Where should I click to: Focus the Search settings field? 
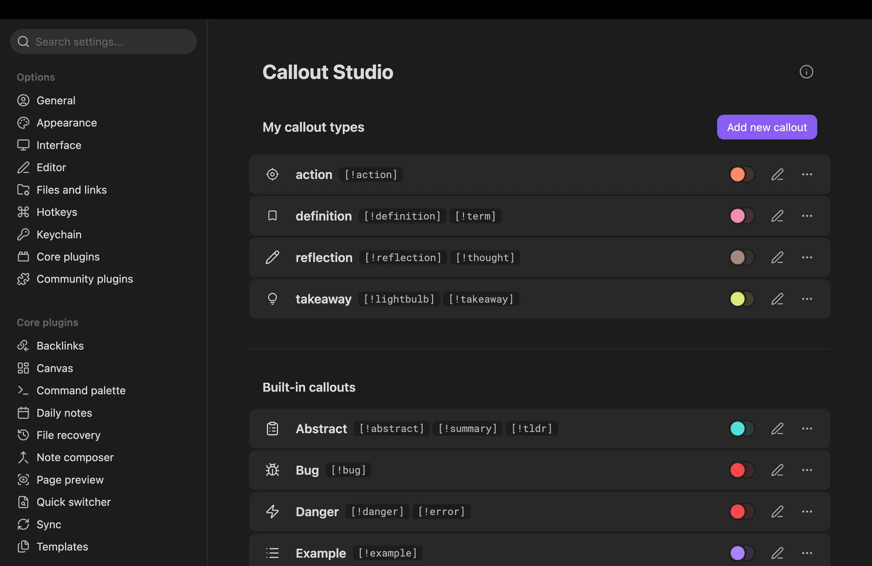pos(103,41)
